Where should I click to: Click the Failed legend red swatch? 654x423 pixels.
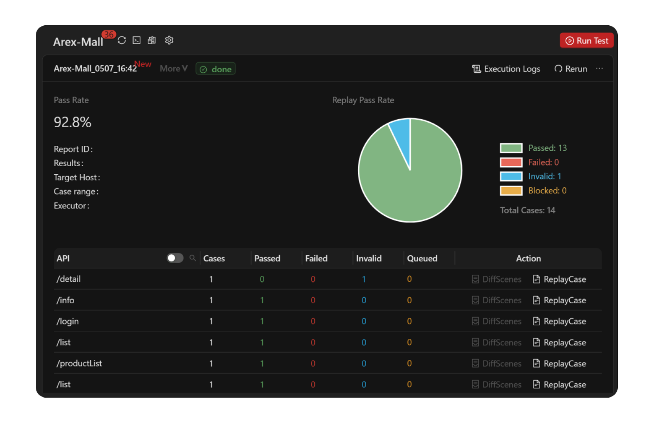(511, 162)
